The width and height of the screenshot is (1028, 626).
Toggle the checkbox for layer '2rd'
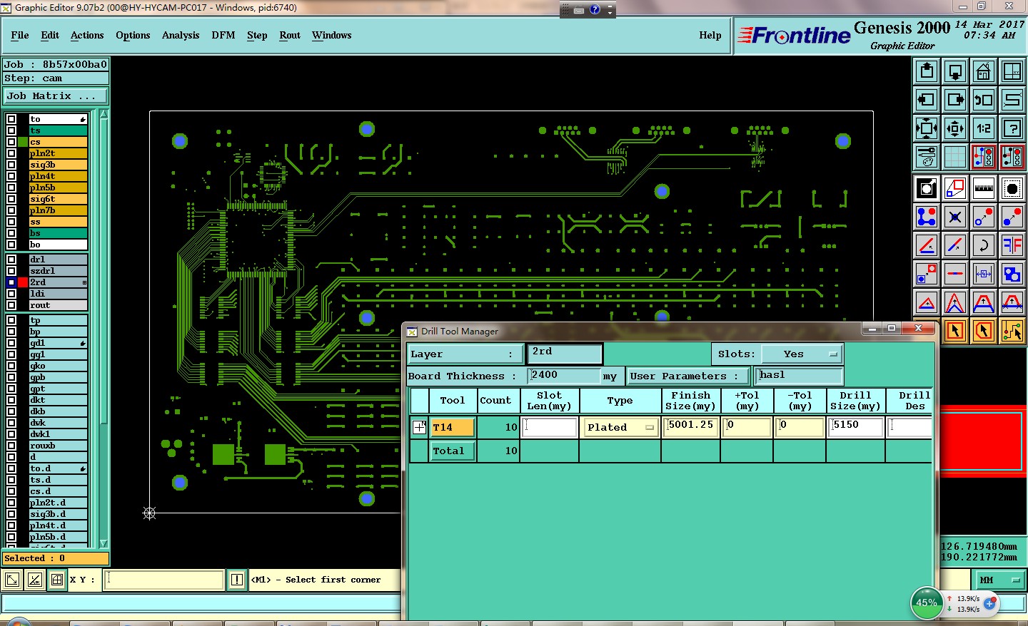[x=11, y=282]
